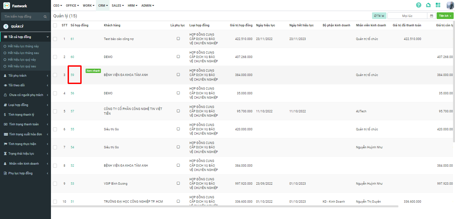
Task: Open the HRM menu
Action: (x=133, y=6)
